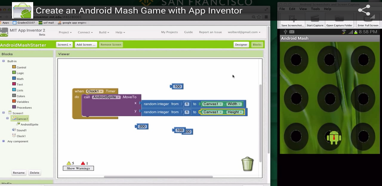Image resolution: width=382 pixels, height=186 pixels.
Task: Open the Canvas1 dropdown in the x row
Action: pos(213,104)
